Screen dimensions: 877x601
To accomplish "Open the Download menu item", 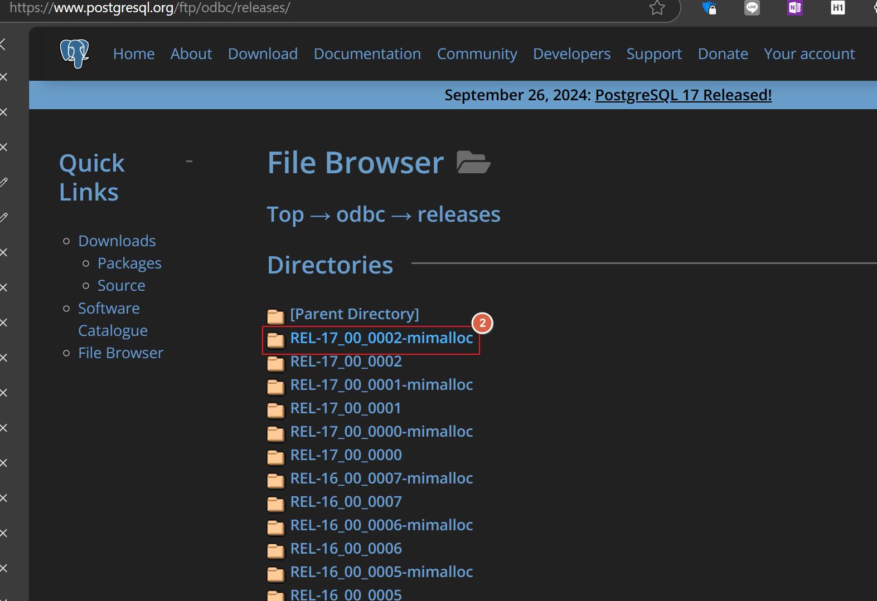I will 263,53.
